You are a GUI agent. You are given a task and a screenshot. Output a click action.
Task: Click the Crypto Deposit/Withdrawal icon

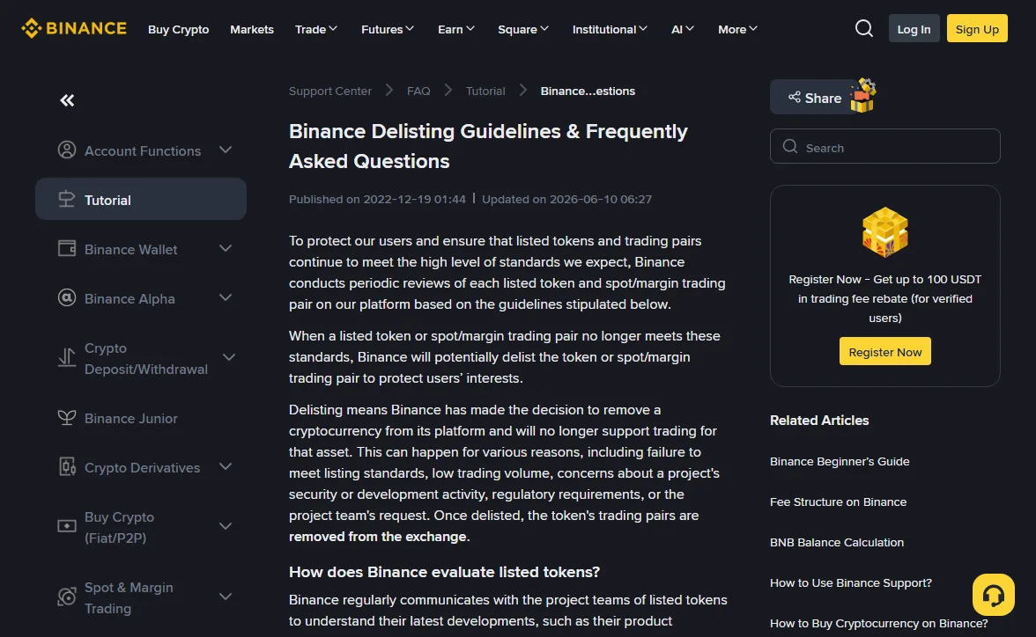click(x=67, y=358)
